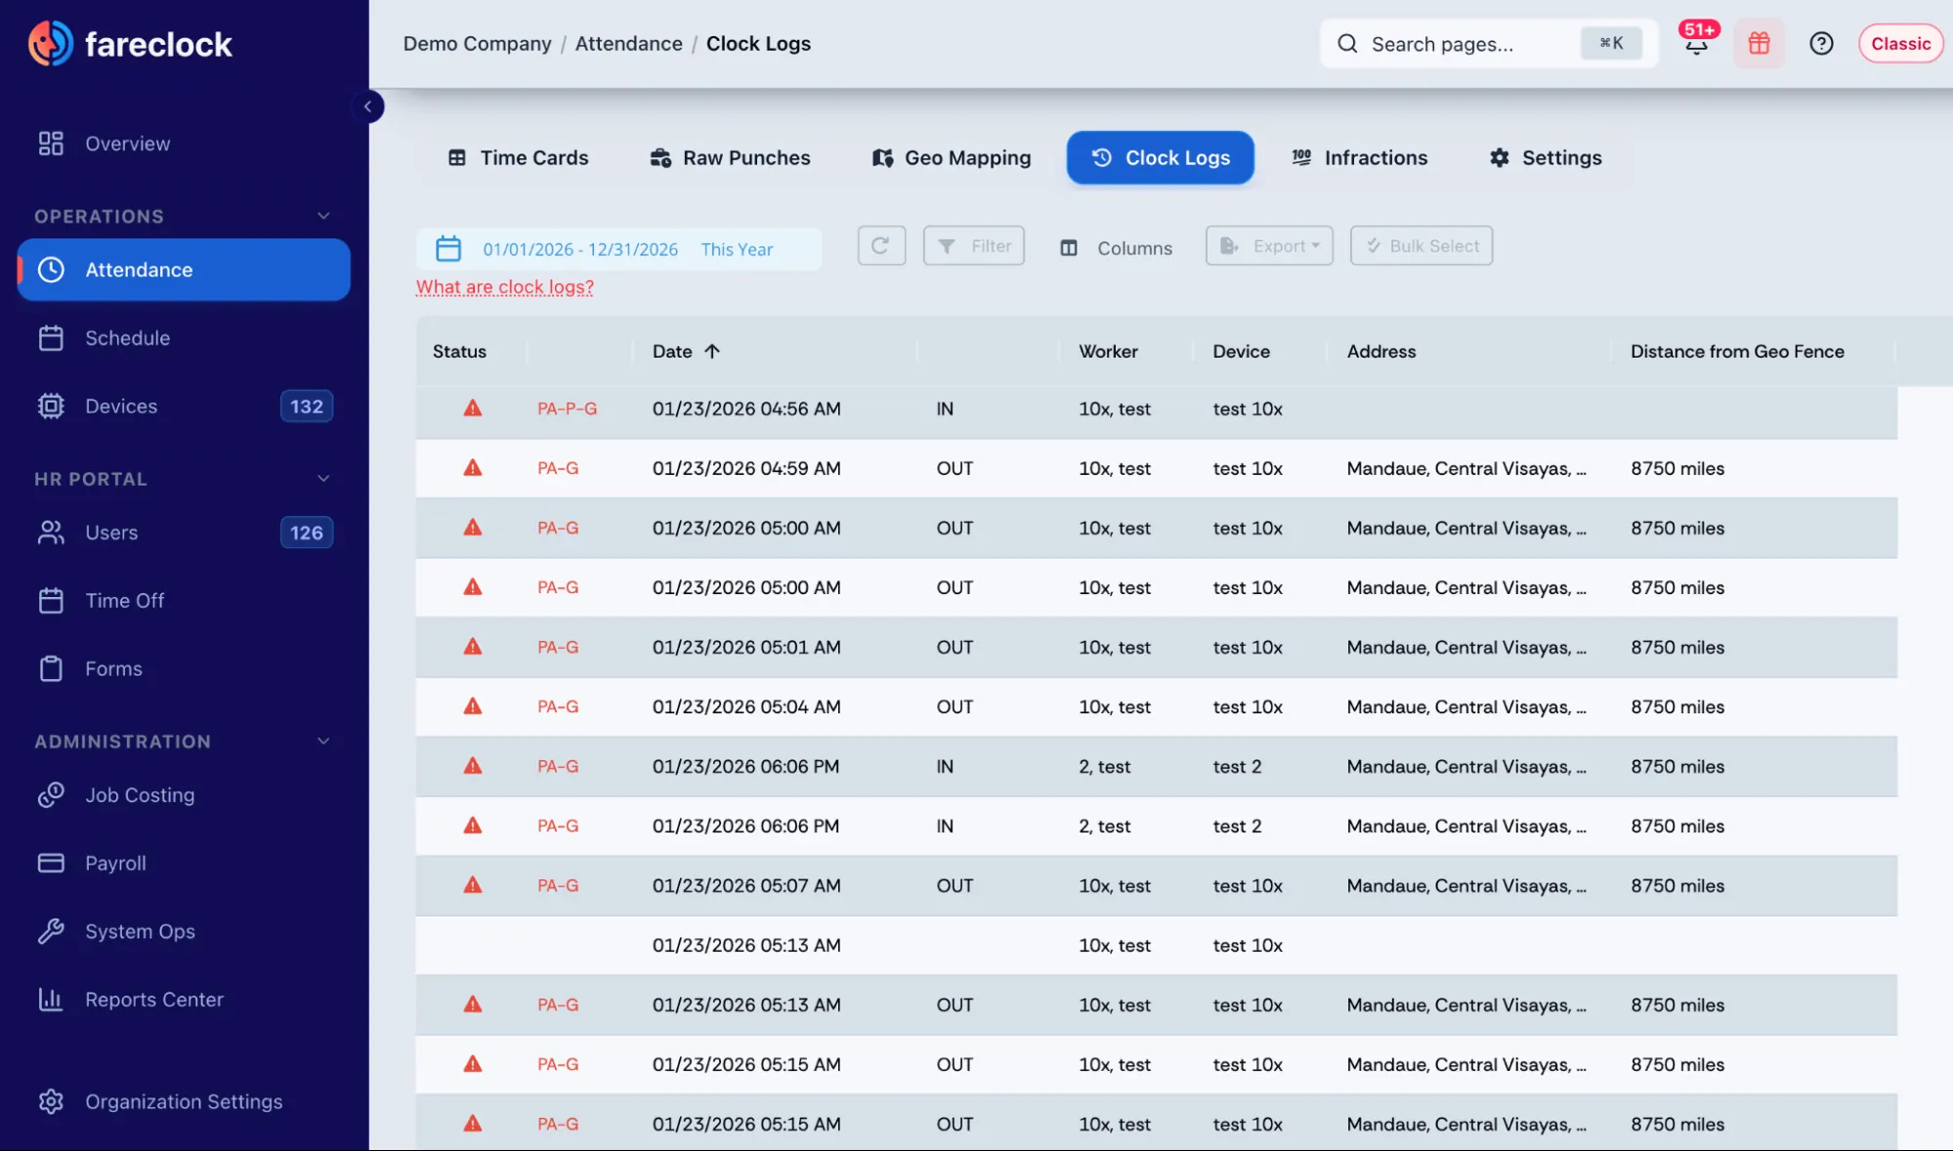This screenshot has height=1151, width=1953.
Task: Open Payroll in sidebar
Action: [184, 864]
